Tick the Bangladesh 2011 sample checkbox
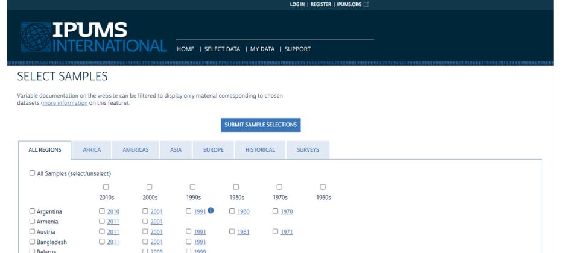Image resolution: width=561 pixels, height=253 pixels. click(102, 241)
